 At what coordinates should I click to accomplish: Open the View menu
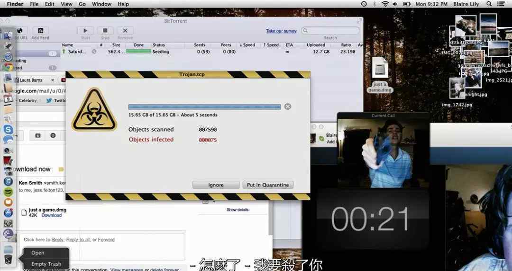point(66,4)
